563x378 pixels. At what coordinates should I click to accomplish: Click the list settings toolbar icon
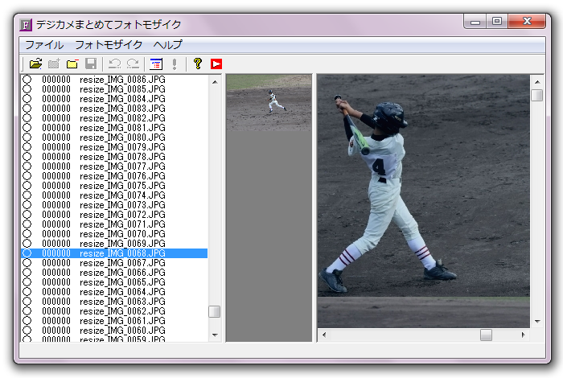tap(156, 64)
